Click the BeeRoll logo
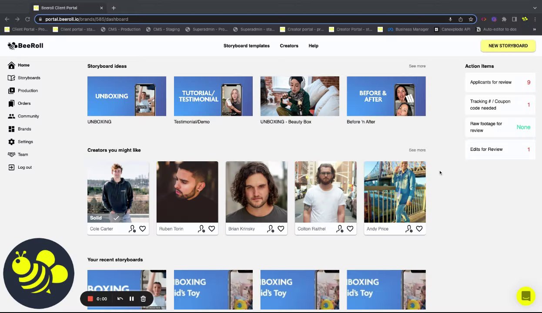The width and height of the screenshot is (542, 313). (x=25, y=46)
